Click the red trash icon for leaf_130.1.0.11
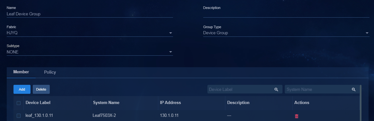 pyautogui.click(x=297, y=116)
